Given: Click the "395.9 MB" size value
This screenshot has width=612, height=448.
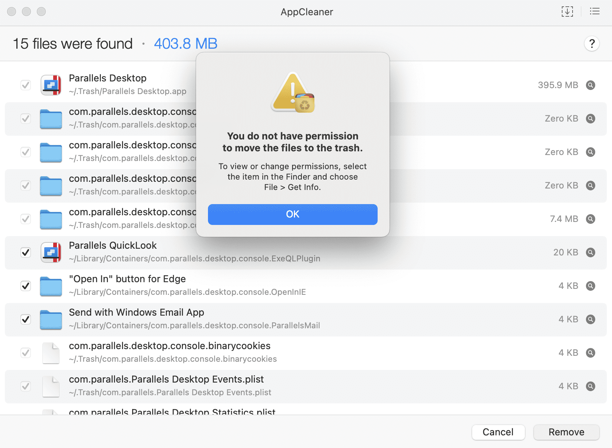Looking at the screenshot, I should pos(558,85).
